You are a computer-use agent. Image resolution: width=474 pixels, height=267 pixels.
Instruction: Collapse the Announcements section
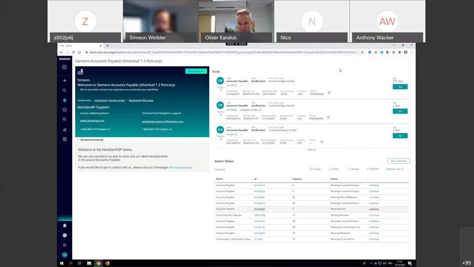[77, 140]
